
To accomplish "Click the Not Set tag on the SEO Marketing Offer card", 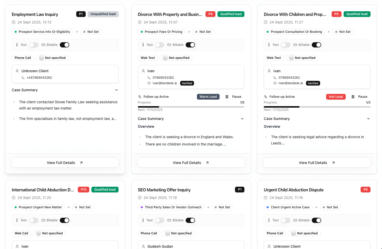I will (222, 207).
